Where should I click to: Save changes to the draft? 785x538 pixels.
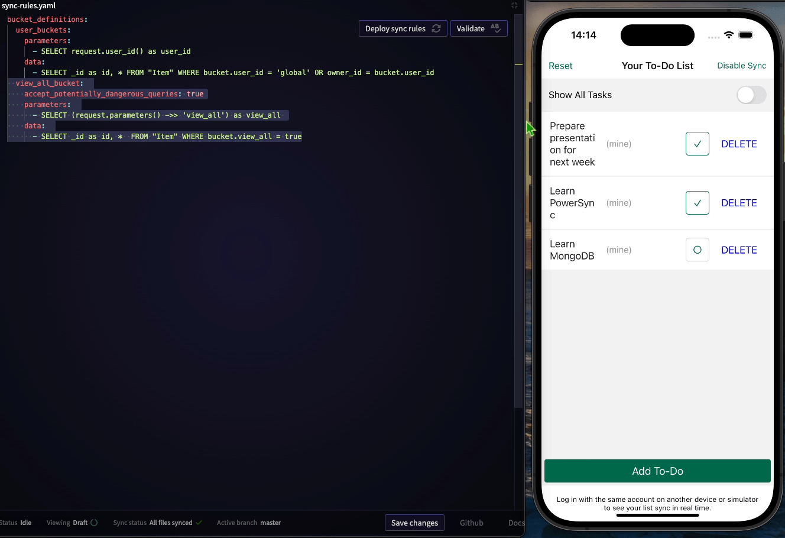click(414, 523)
